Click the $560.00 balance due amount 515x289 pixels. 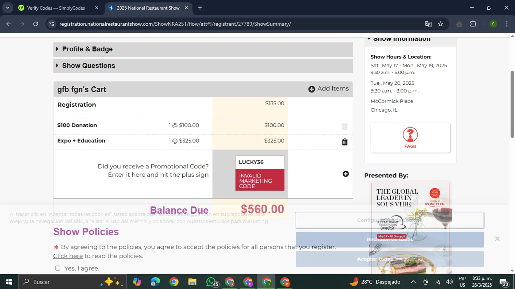pos(262,209)
